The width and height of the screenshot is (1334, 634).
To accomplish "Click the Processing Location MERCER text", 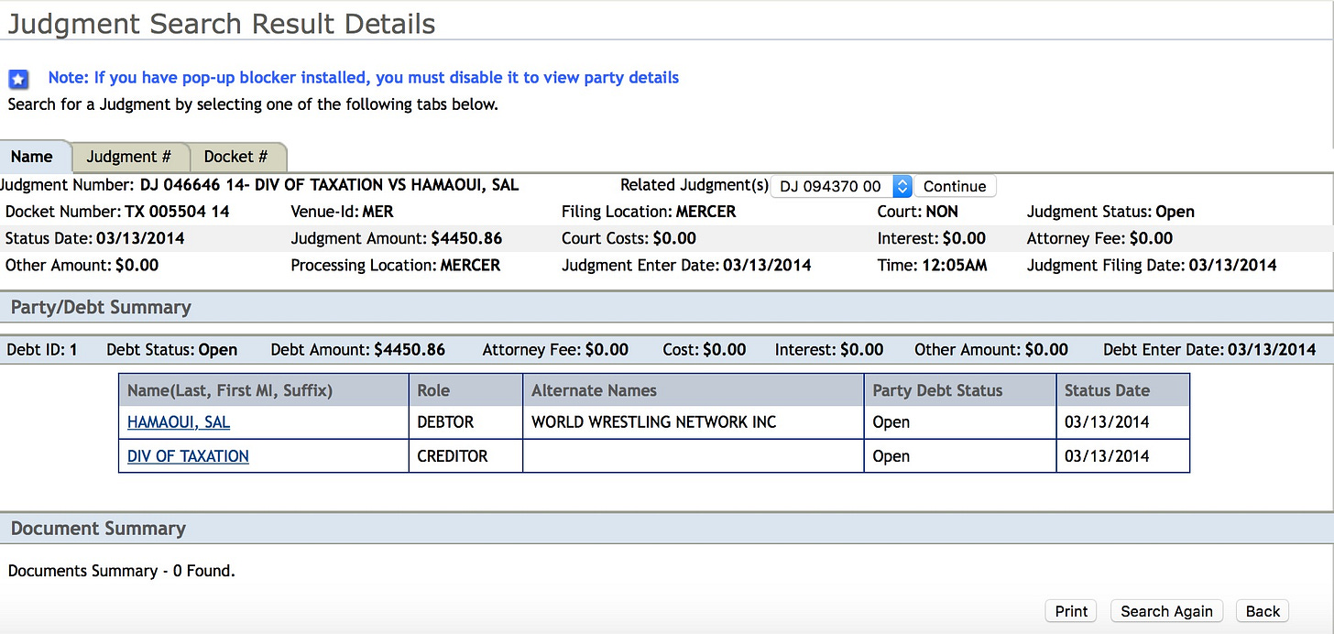I will pyautogui.click(x=396, y=265).
